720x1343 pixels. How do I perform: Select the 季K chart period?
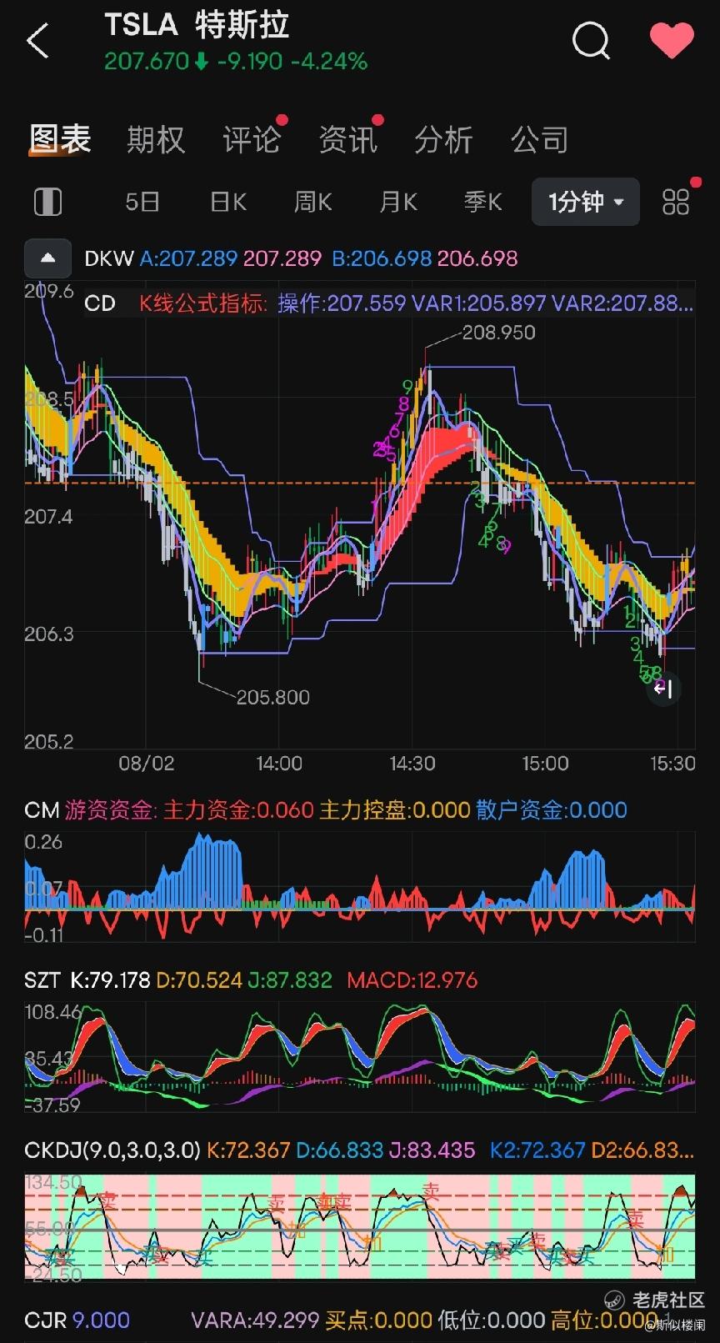click(x=482, y=202)
